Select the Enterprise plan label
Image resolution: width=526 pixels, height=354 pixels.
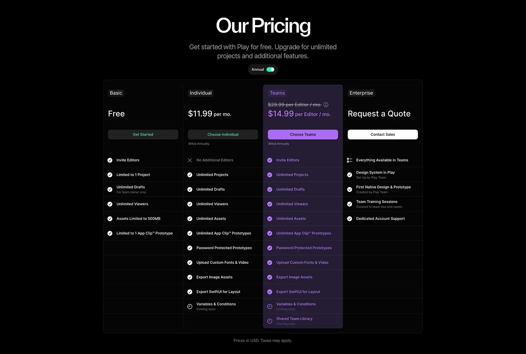[361, 93]
